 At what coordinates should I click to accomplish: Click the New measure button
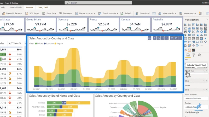pos(188,13)
